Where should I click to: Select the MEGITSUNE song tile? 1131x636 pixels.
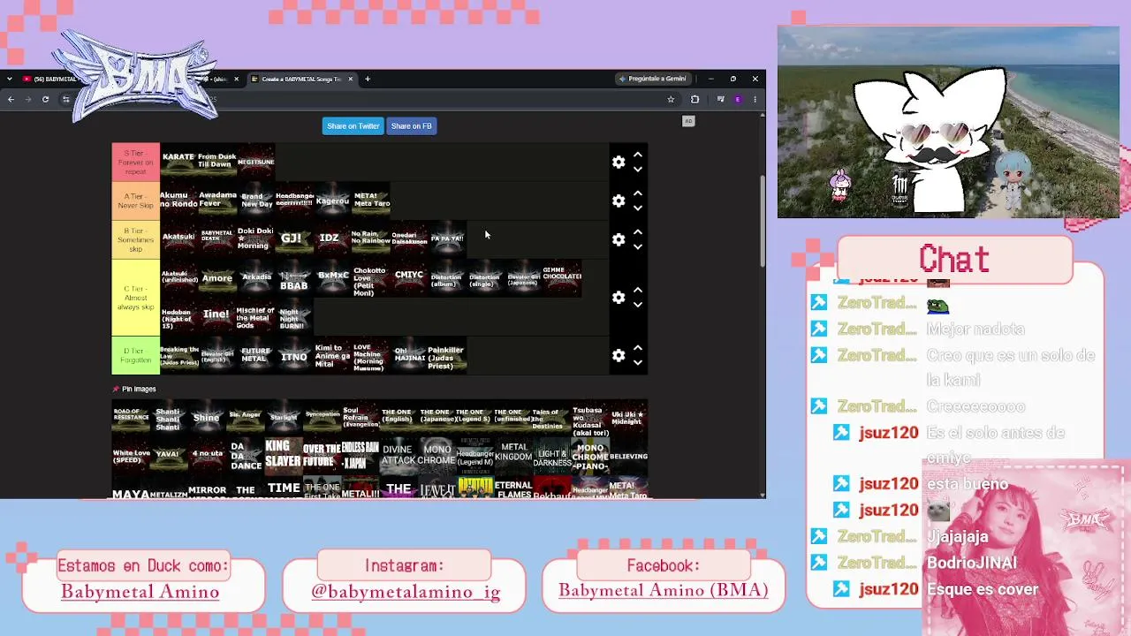pyautogui.click(x=255, y=162)
